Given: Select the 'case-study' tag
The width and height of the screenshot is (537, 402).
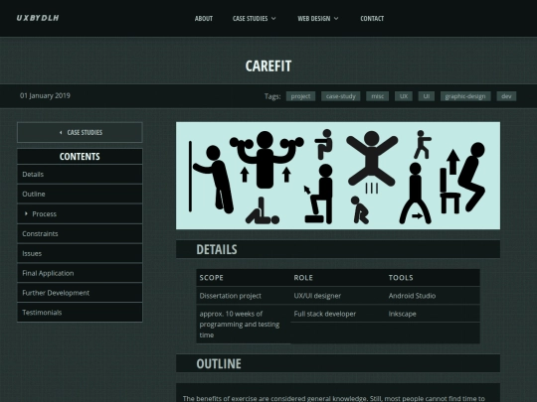Looking at the screenshot, I should pyautogui.click(x=341, y=96).
